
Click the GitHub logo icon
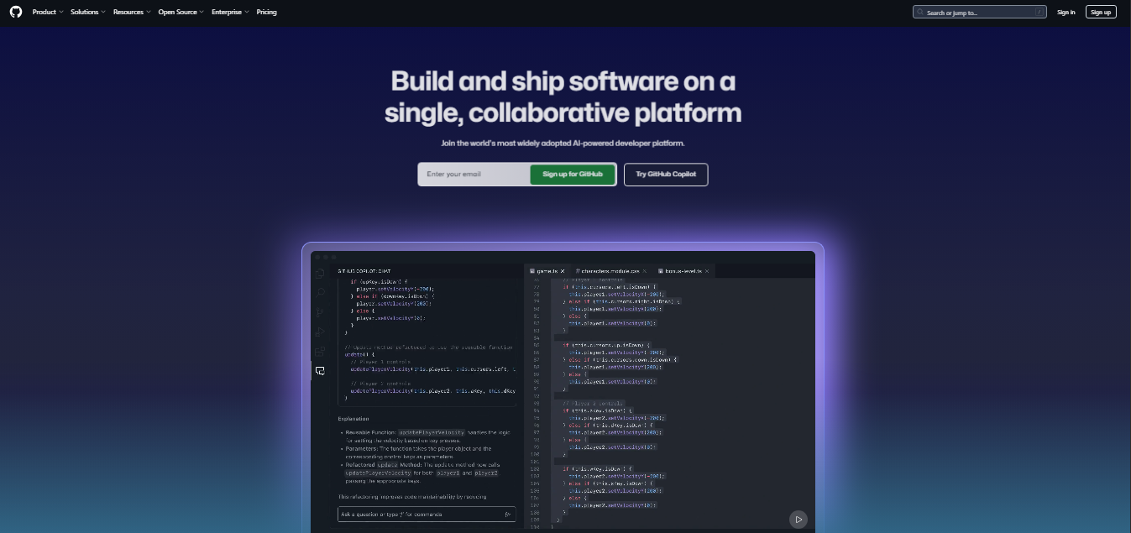click(x=16, y=12)
